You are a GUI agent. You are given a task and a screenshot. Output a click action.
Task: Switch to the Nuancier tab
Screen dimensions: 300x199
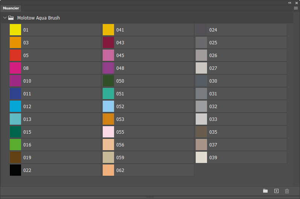11,8
